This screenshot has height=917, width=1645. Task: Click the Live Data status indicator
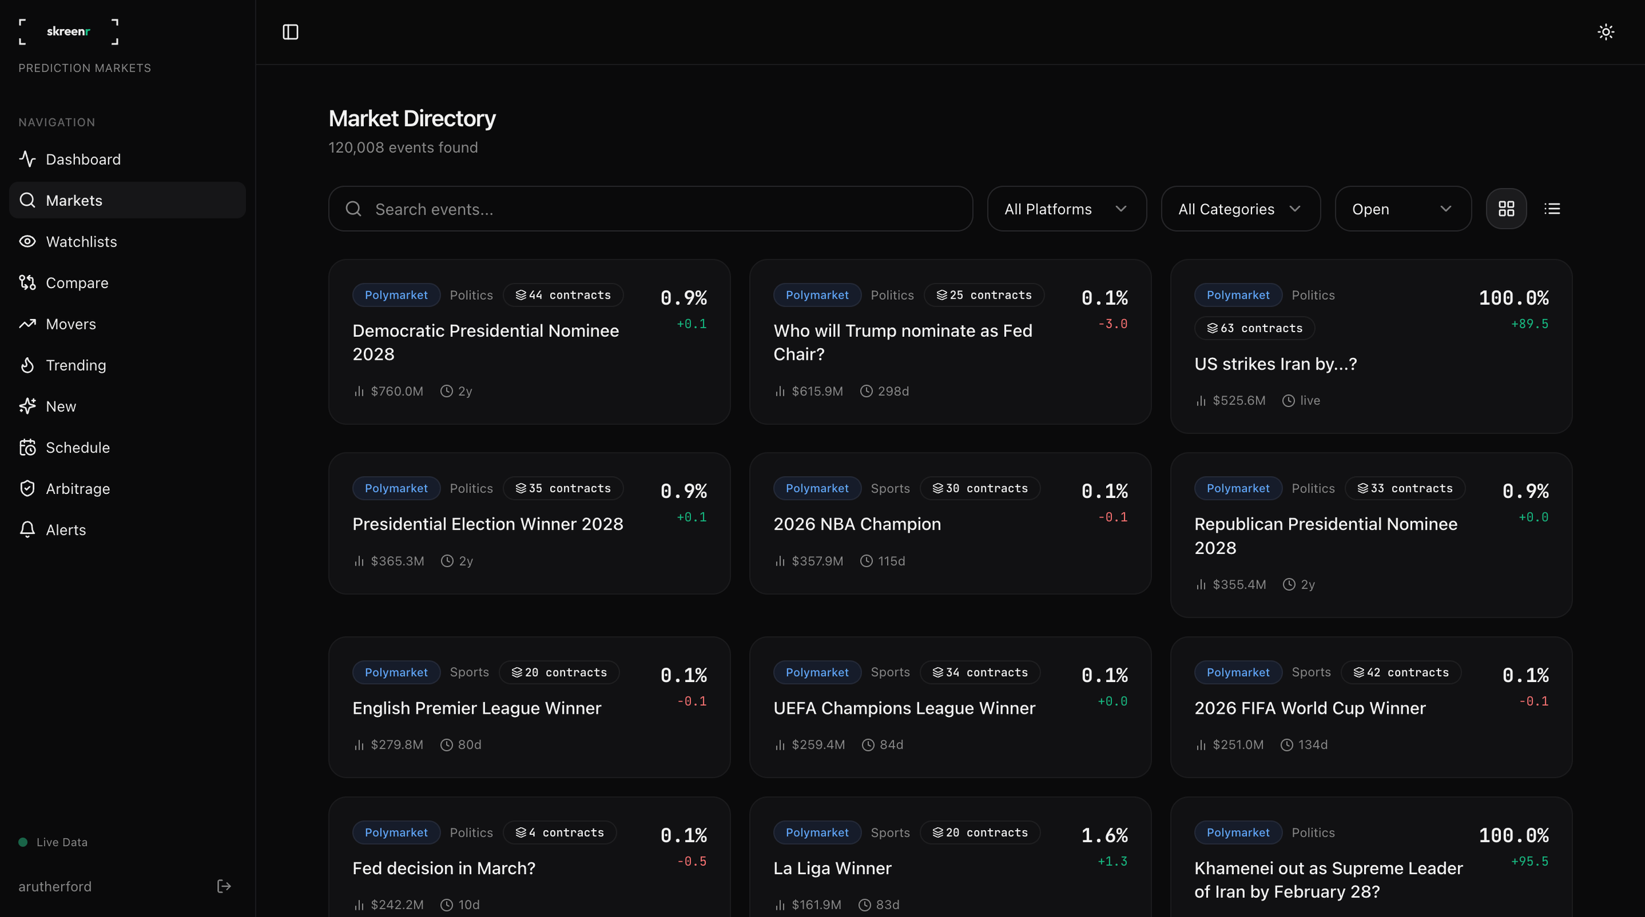point(53,842)
